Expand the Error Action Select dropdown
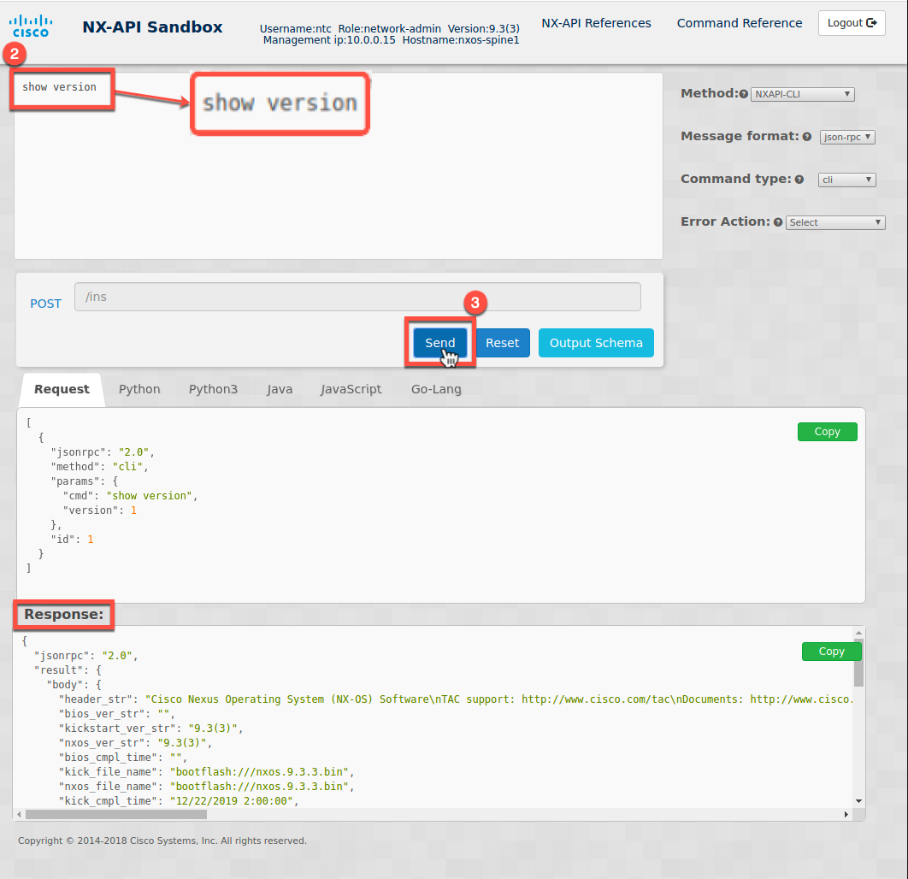Screen dimensions: 908x879 (x=835, y=222)
